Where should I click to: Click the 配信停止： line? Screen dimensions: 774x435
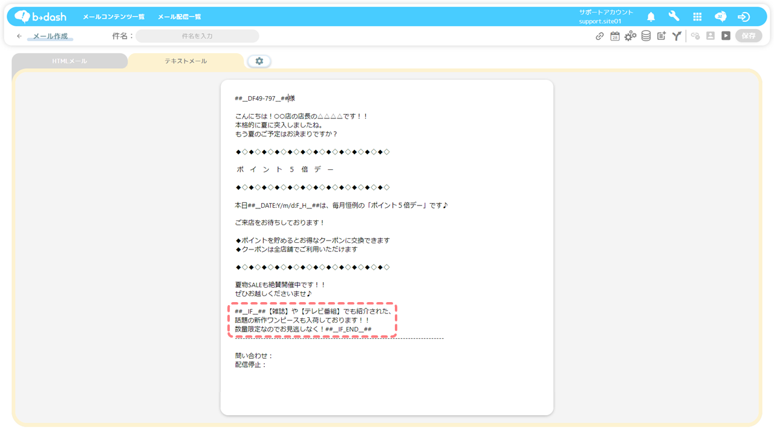[251, 365]
